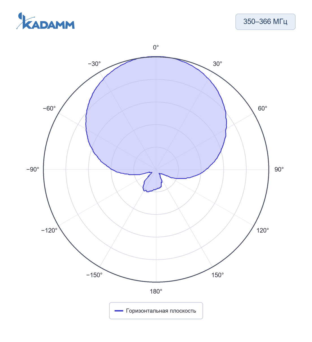Viewport: 312px width, 342px height.
Task: Click the −150° angle label
Action: [94, 275]
